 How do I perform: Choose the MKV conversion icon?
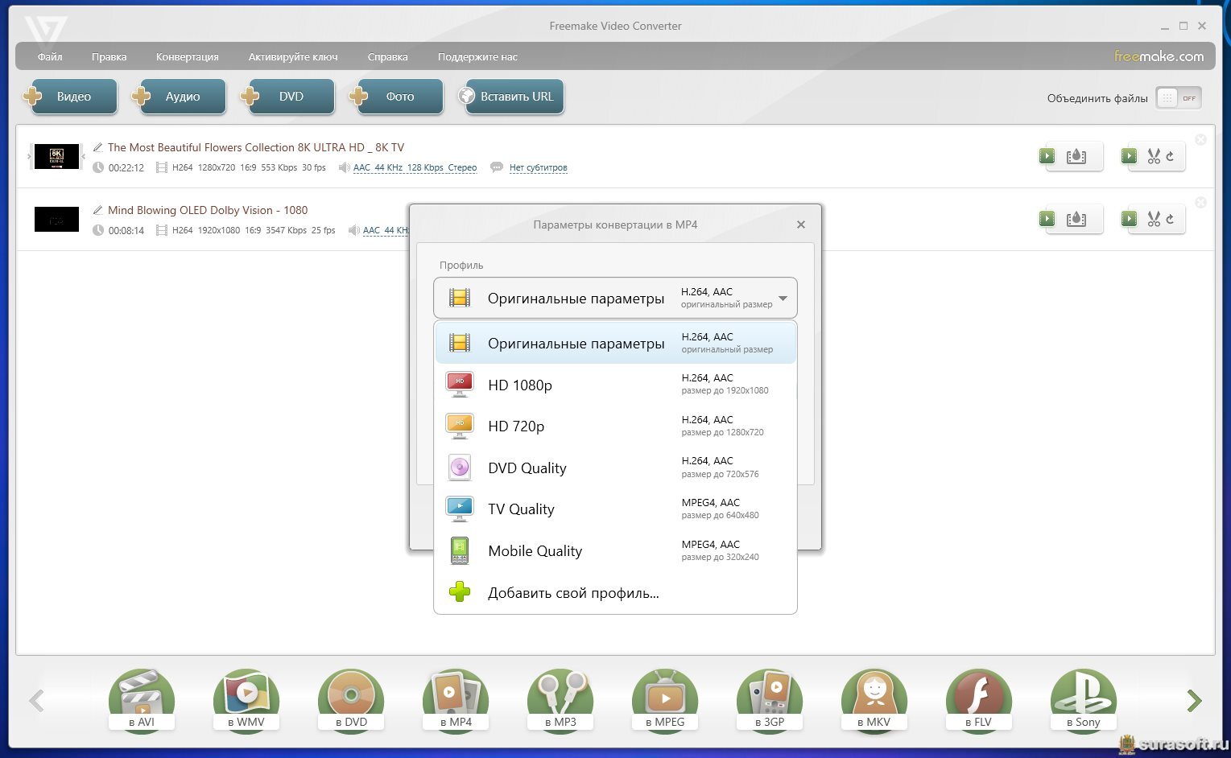874,698
